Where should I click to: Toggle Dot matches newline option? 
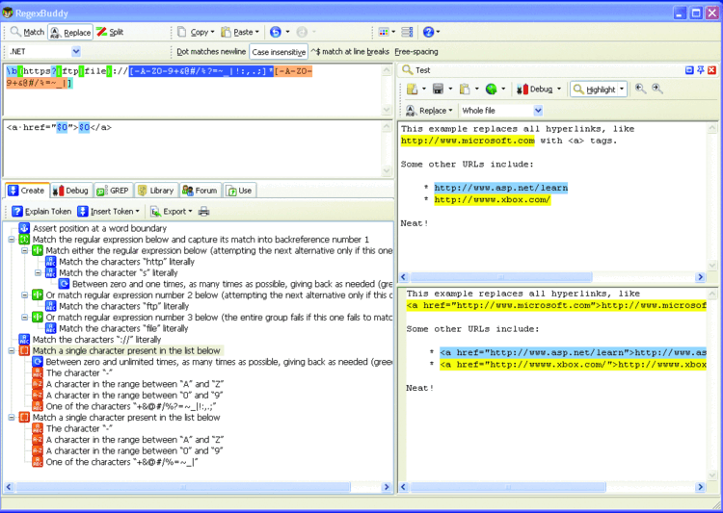[211, 52]
